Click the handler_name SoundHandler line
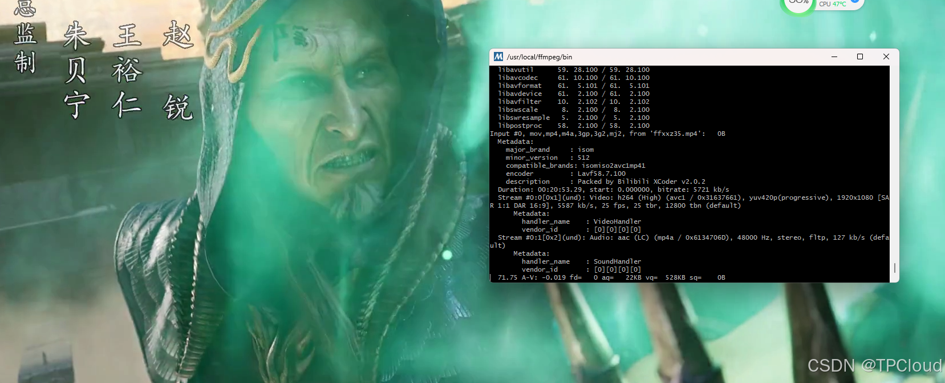This screenshot has height=383, width=945. tap(581, 261)
